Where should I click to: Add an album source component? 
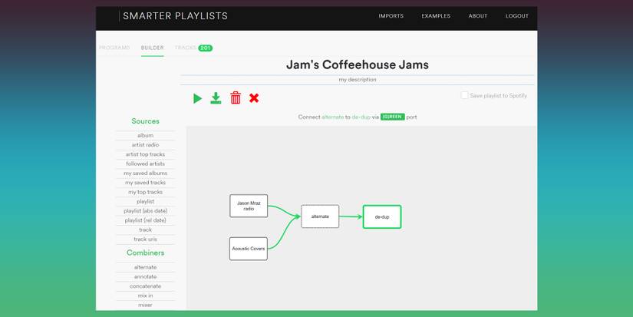145,135
